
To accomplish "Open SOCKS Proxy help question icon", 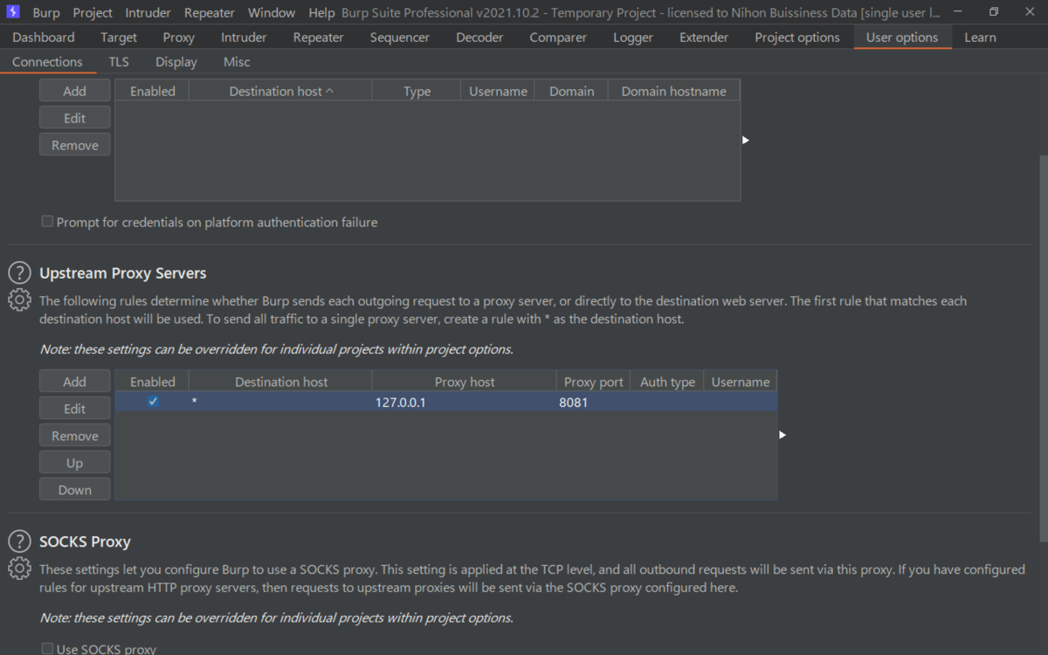I will click(x=19, y=541).
